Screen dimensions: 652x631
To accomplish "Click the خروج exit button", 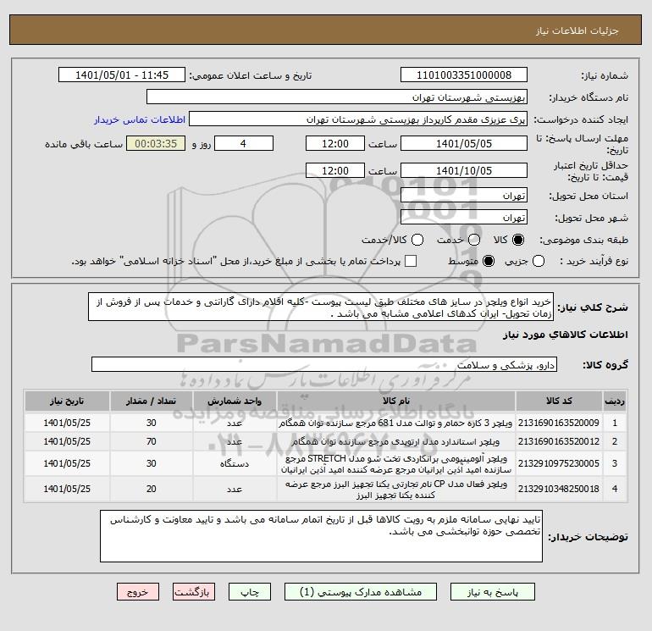I will [138, 592].
